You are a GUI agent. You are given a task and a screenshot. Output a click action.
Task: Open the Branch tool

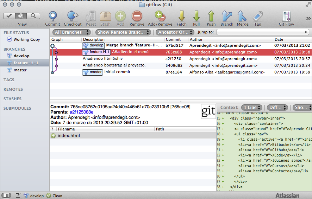(x=227, y=16)
